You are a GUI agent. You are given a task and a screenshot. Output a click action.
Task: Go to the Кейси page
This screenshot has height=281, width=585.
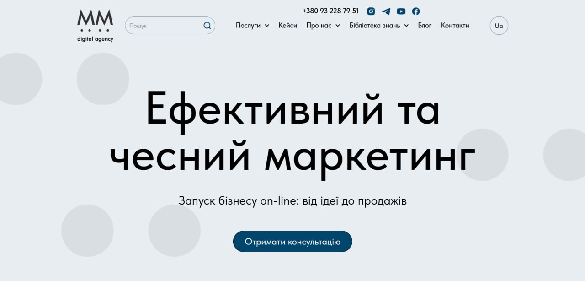[288, 26]
